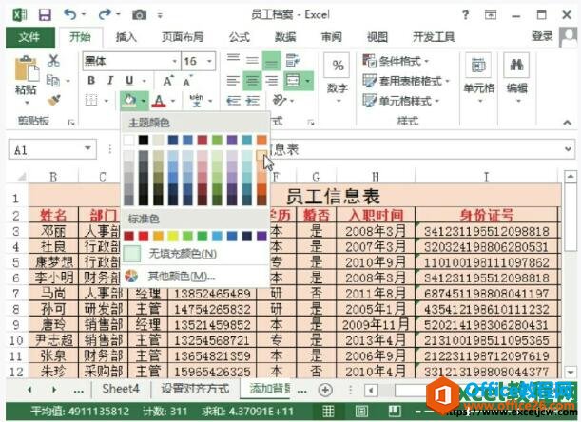Click the camera icon in quick access toolbar
The image size is (581, 422).
(x=140, y=15)
